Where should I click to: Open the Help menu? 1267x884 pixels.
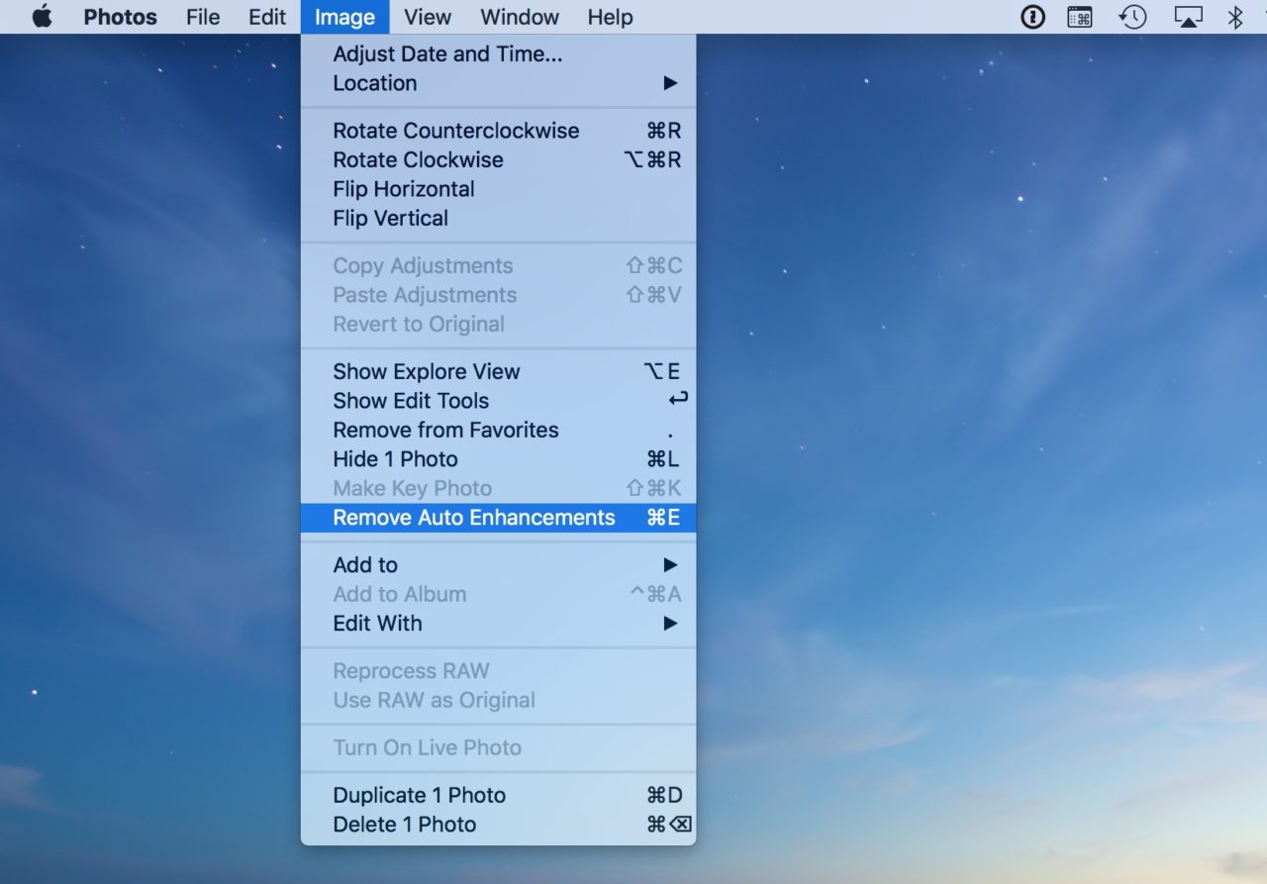pos(610,17)
